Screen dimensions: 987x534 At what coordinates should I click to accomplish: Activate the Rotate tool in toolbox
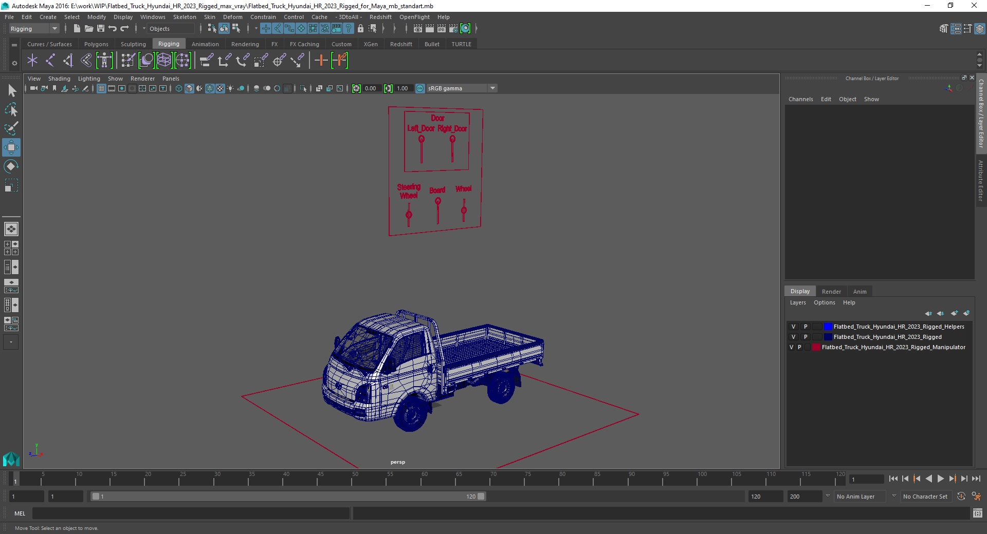tap(11, 166)
